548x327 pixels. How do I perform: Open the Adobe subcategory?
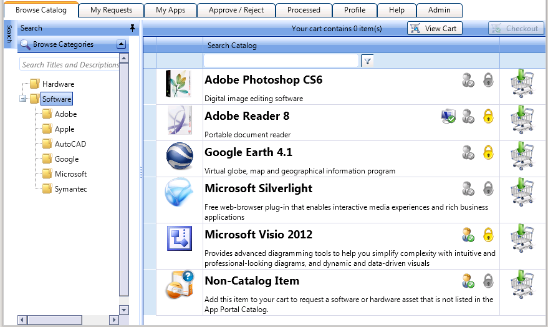[65, 114]
